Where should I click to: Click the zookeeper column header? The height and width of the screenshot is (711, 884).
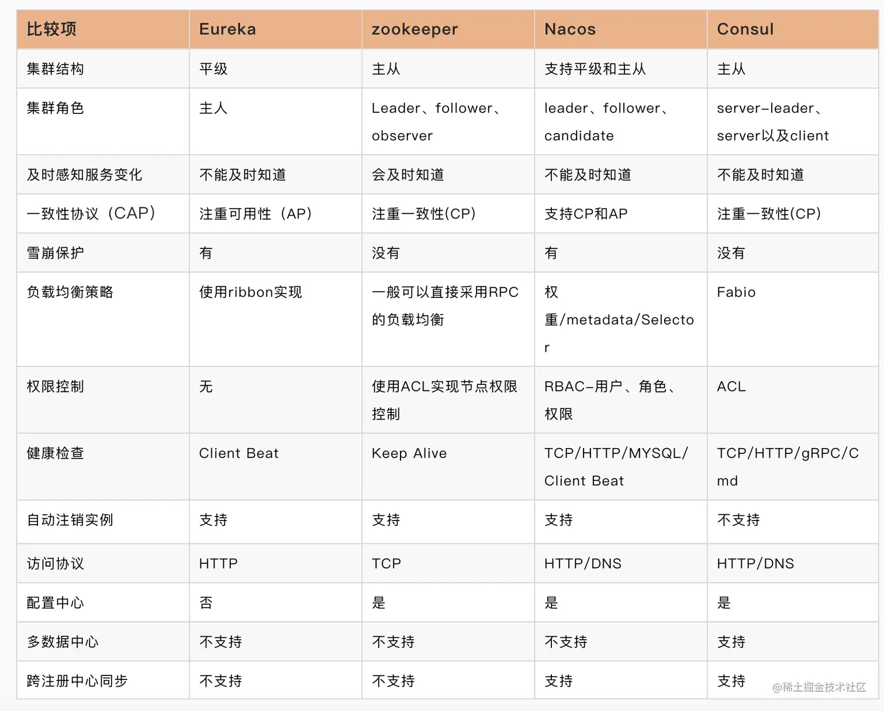415,29
